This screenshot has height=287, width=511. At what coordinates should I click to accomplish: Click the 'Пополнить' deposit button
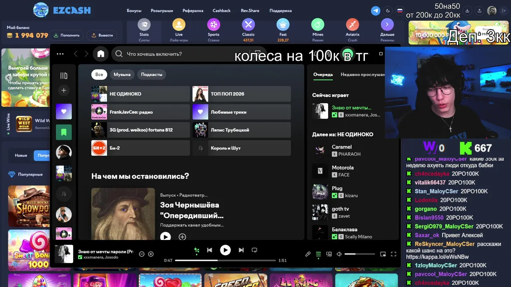tap(66, 35)
